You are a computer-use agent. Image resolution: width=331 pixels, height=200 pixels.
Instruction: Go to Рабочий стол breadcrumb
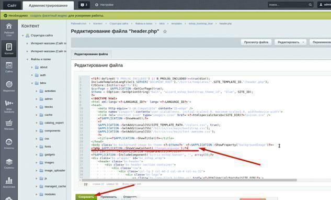click(78, 24)
